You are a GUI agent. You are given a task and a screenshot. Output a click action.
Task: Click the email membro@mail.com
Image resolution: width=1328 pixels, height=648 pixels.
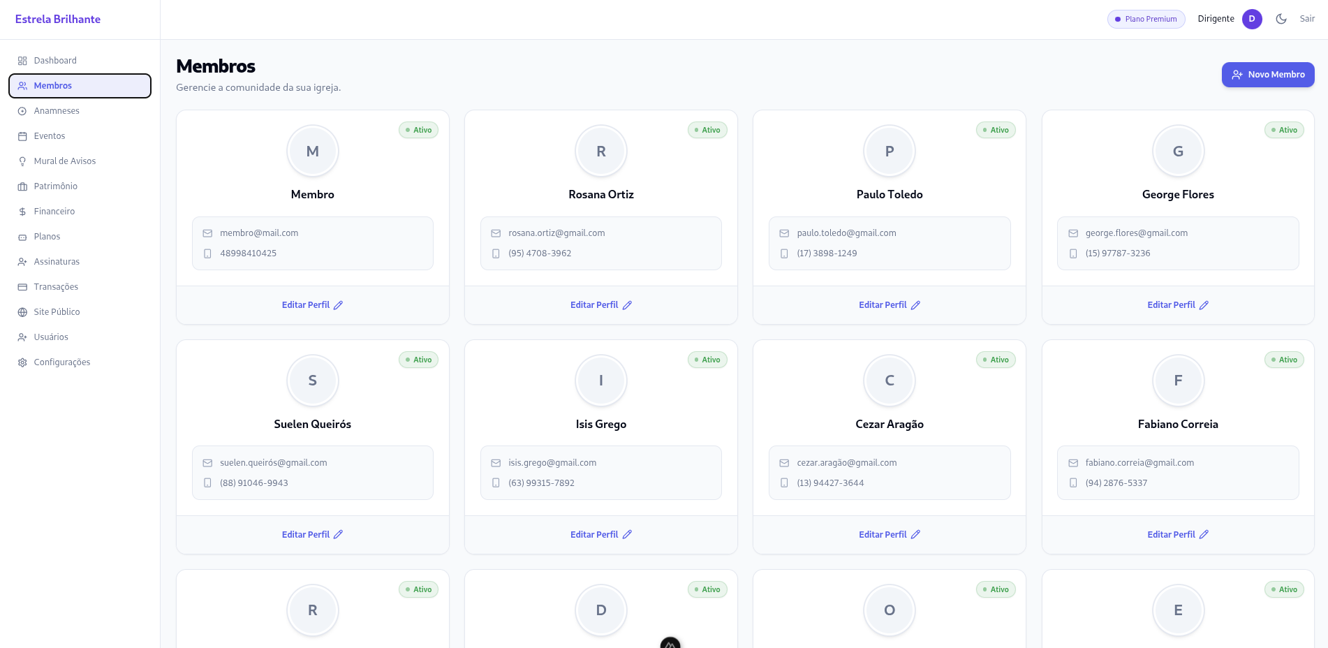point(259,233)
